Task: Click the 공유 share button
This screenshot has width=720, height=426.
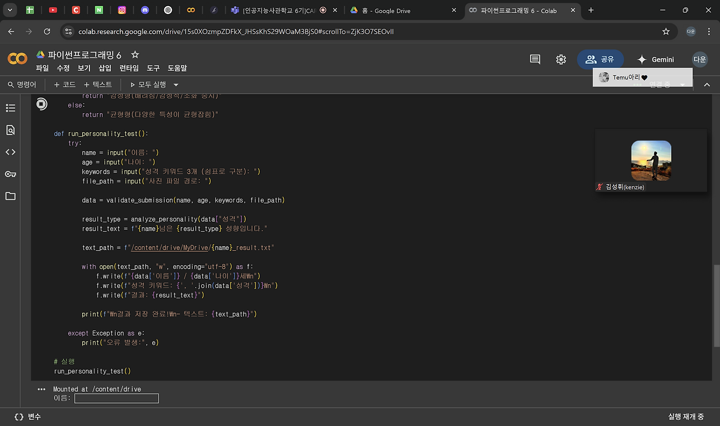Action: (x=600, y=59)
